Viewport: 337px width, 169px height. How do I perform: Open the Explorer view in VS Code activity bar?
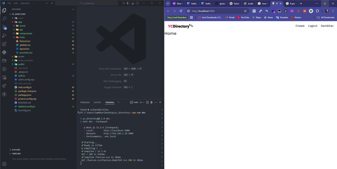coord(4,10)
